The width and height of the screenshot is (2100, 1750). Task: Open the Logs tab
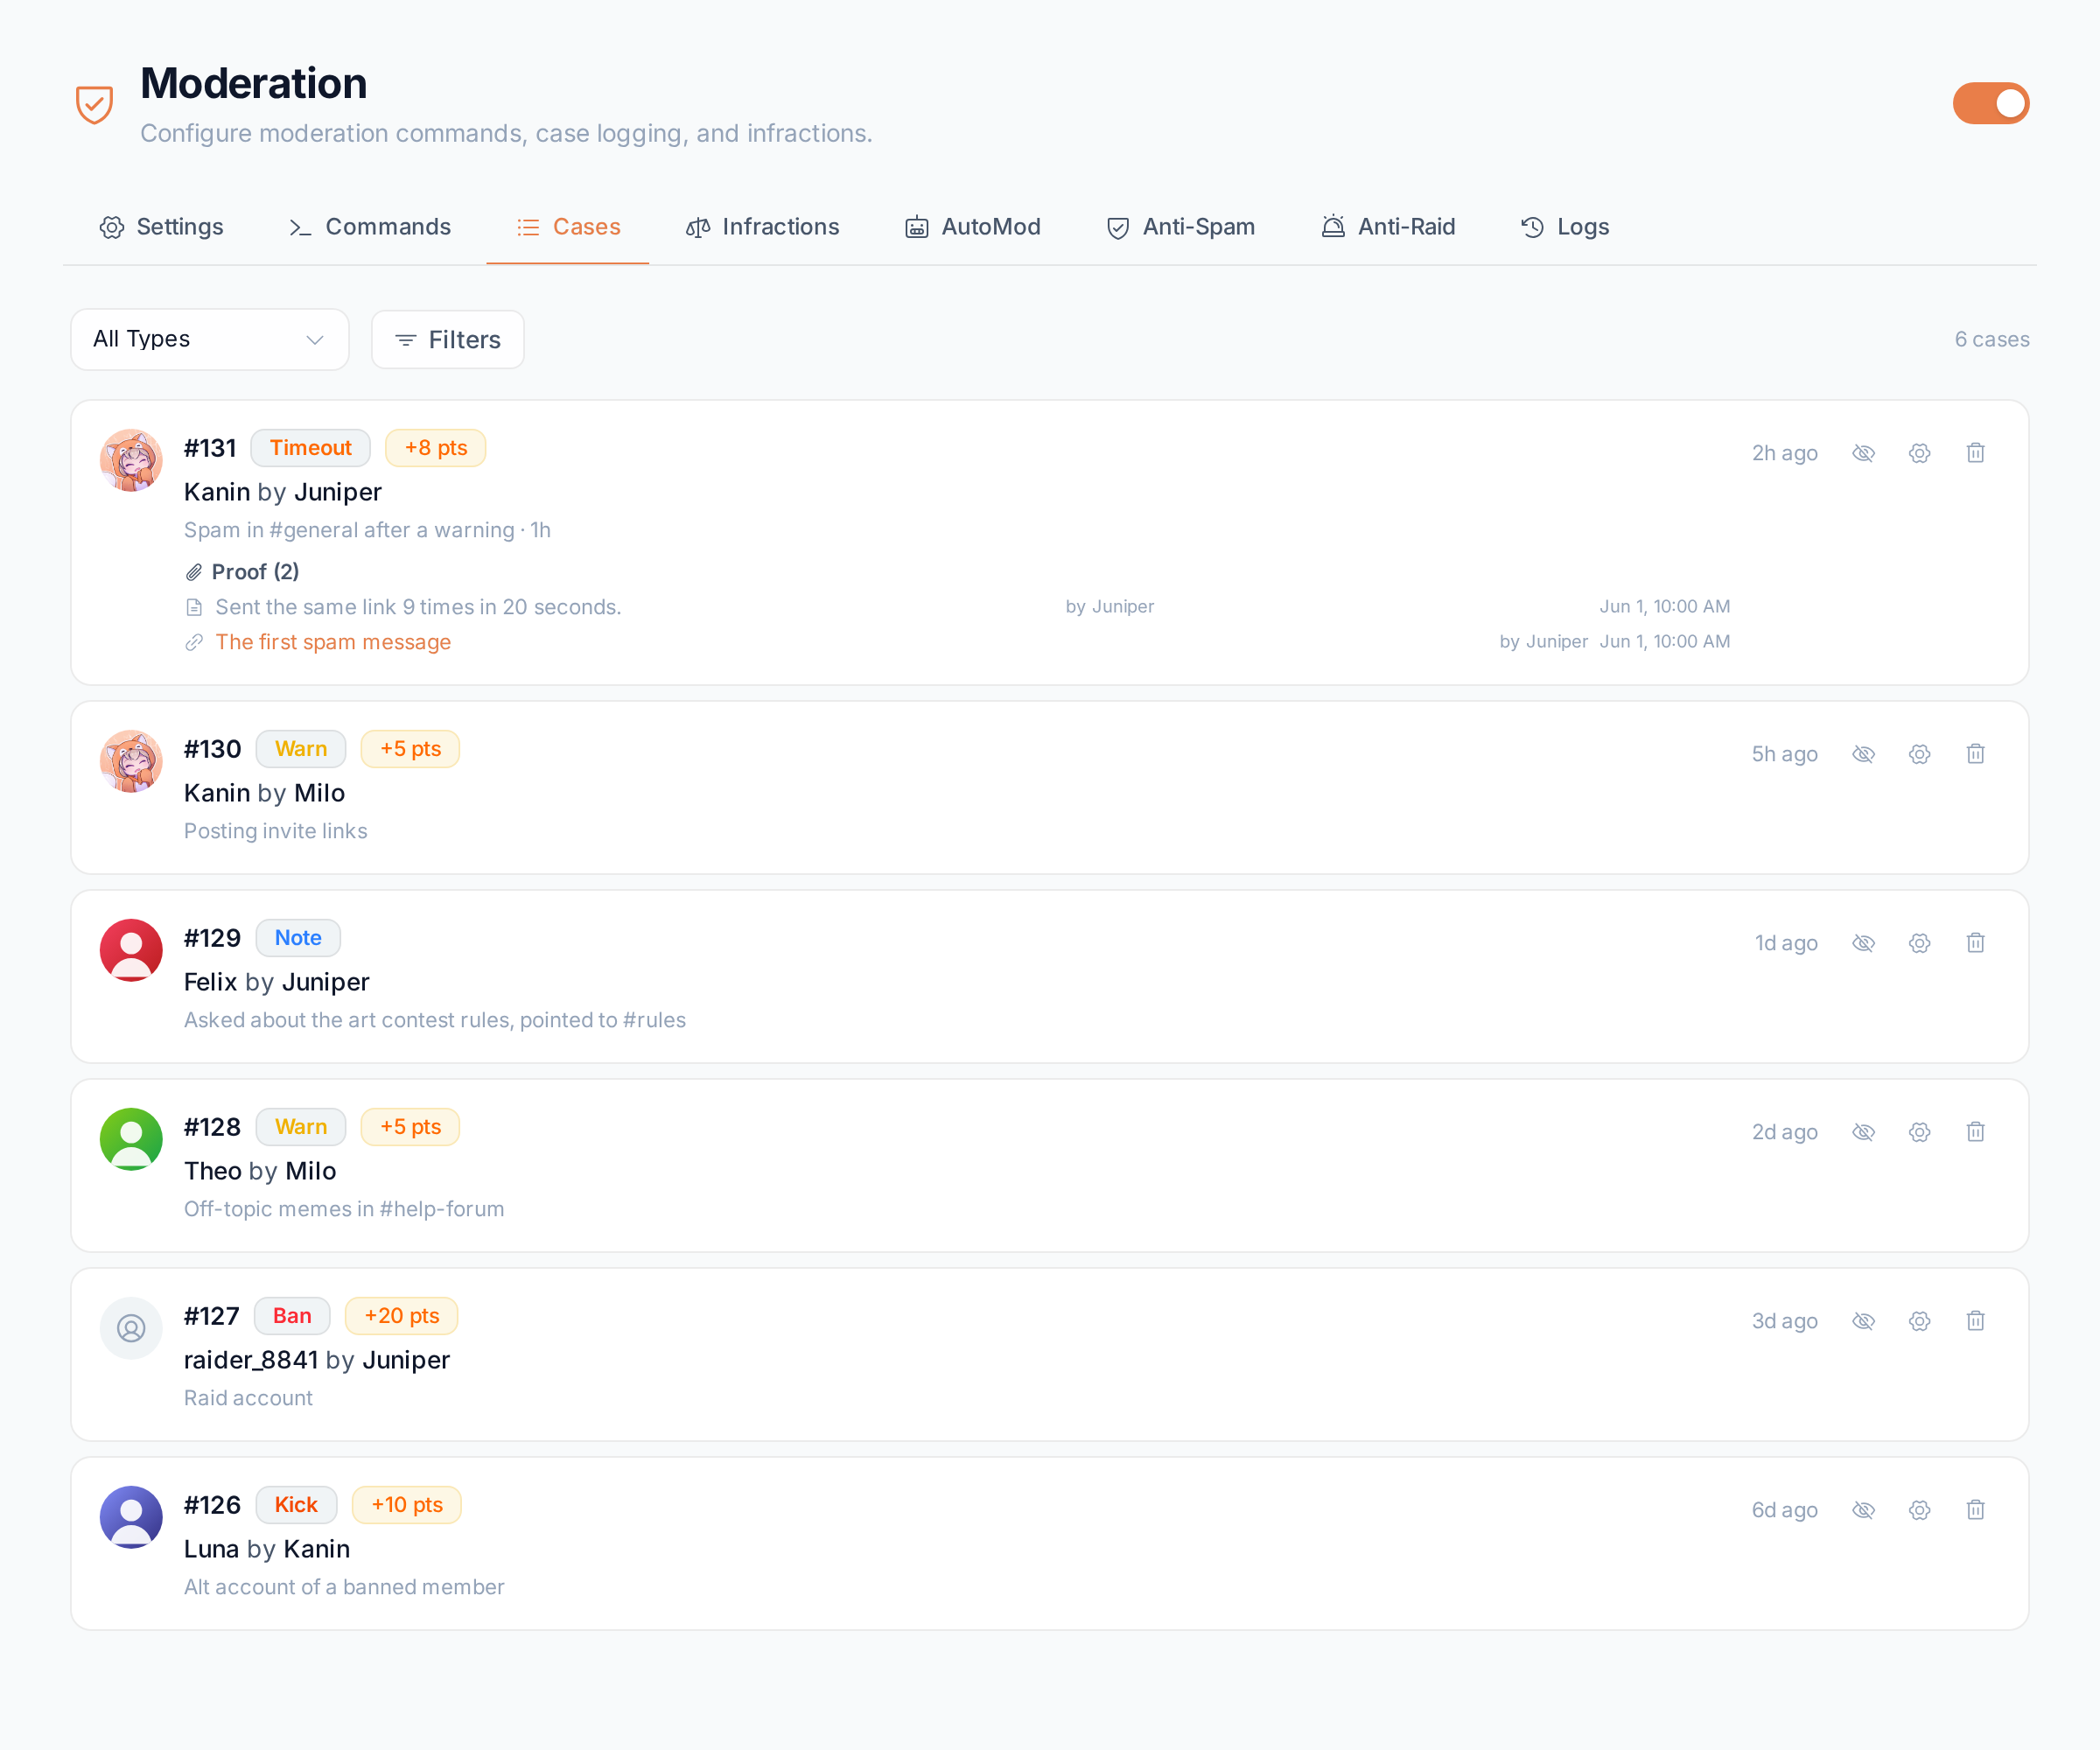pos(1565,227)
